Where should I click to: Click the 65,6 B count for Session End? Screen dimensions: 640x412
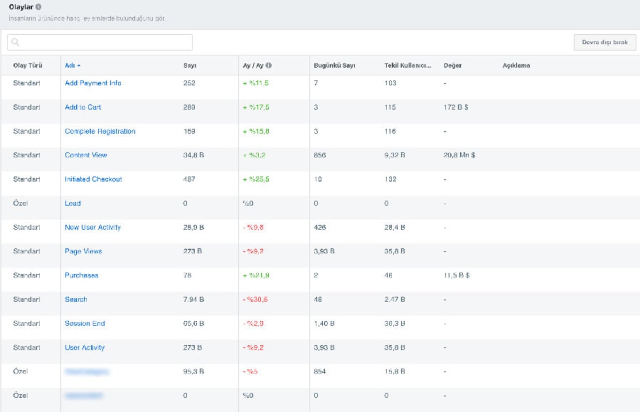click(193, 323)
